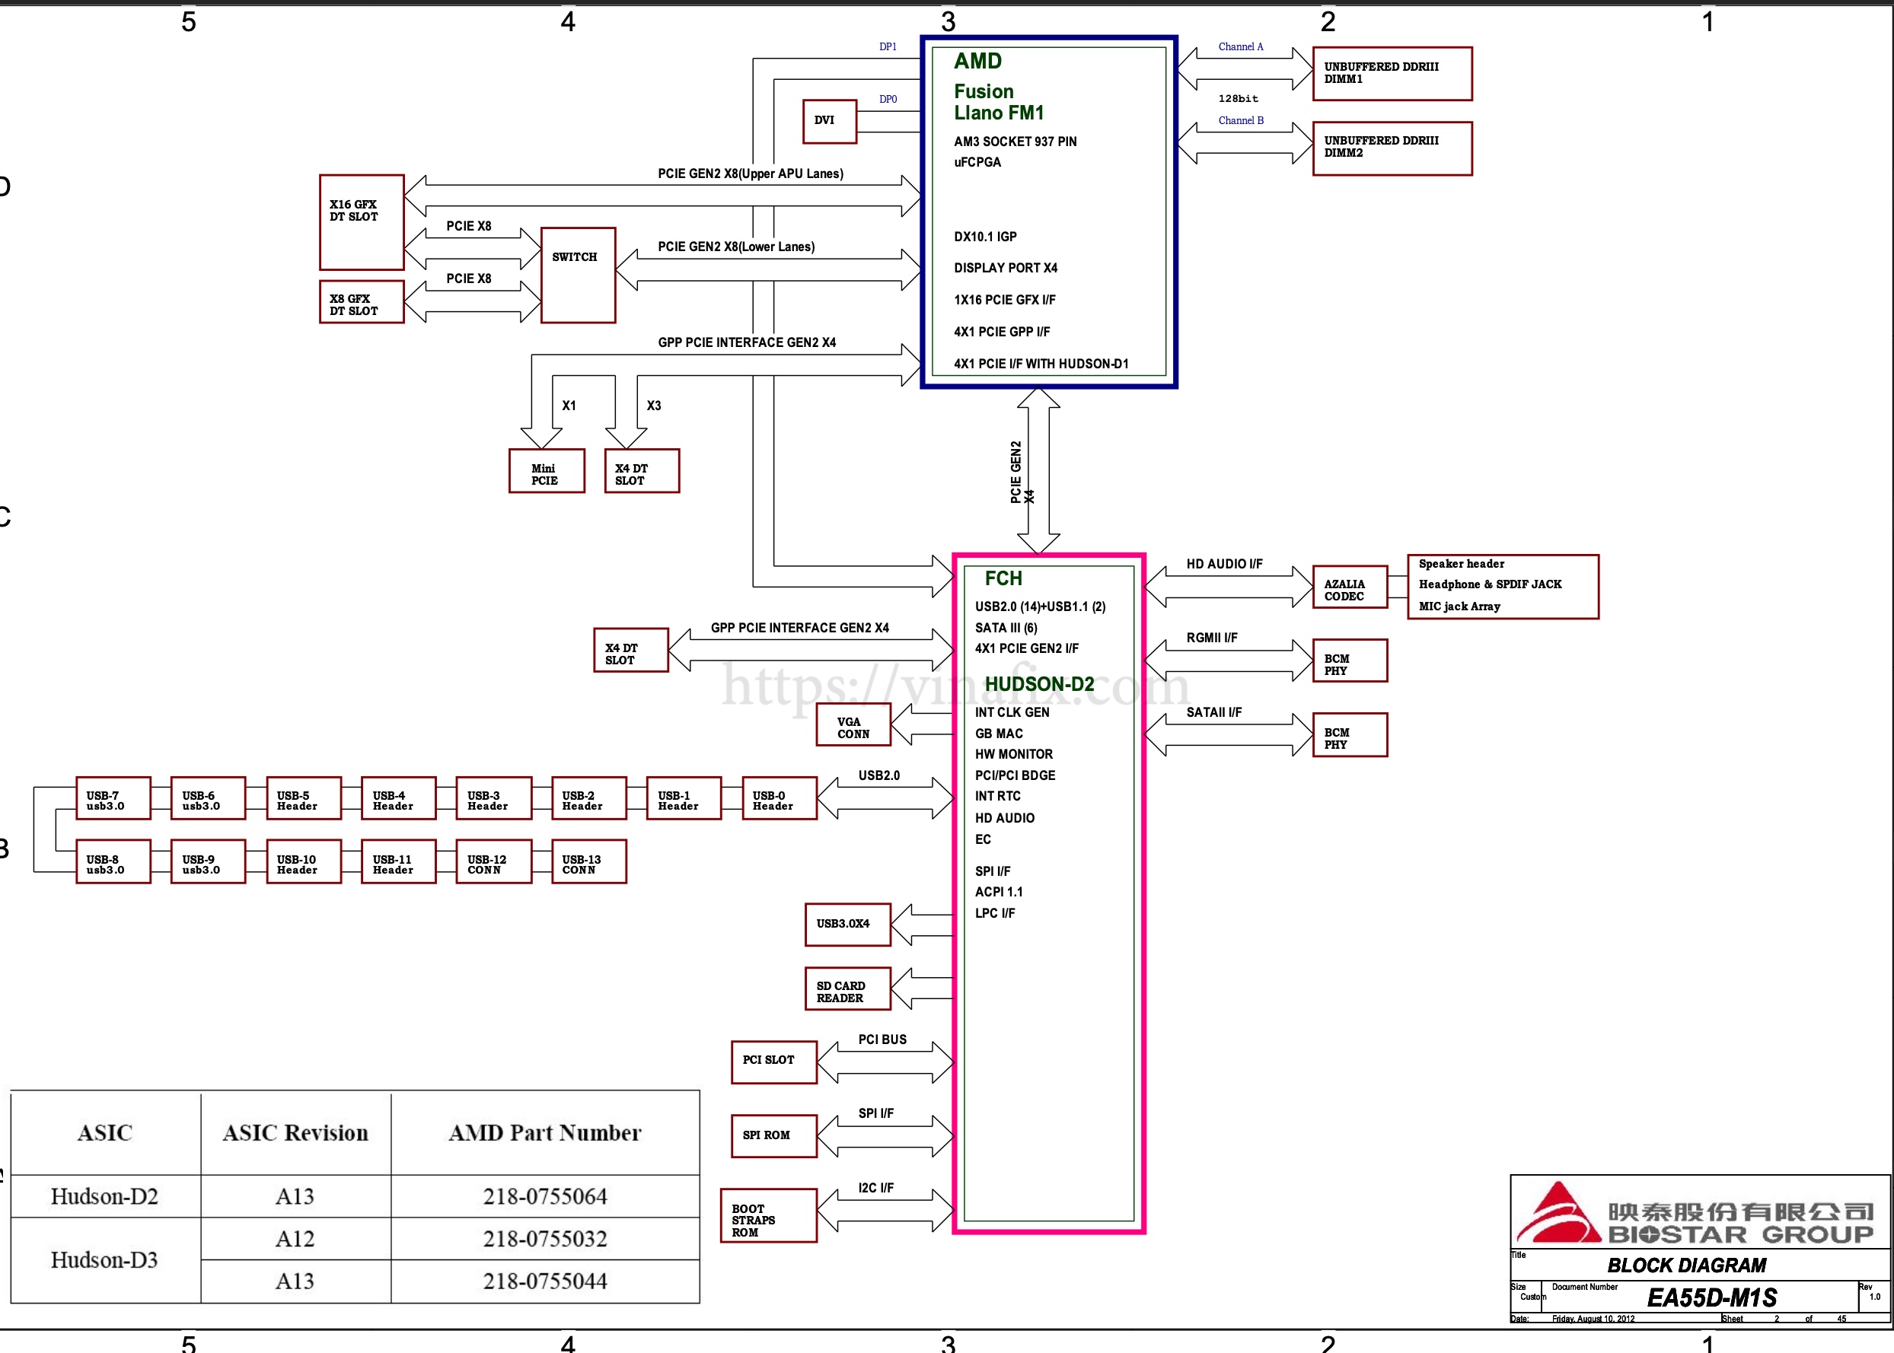
Task: Click the 'Hudson-D3' table cell
Action: [105, 1259]
